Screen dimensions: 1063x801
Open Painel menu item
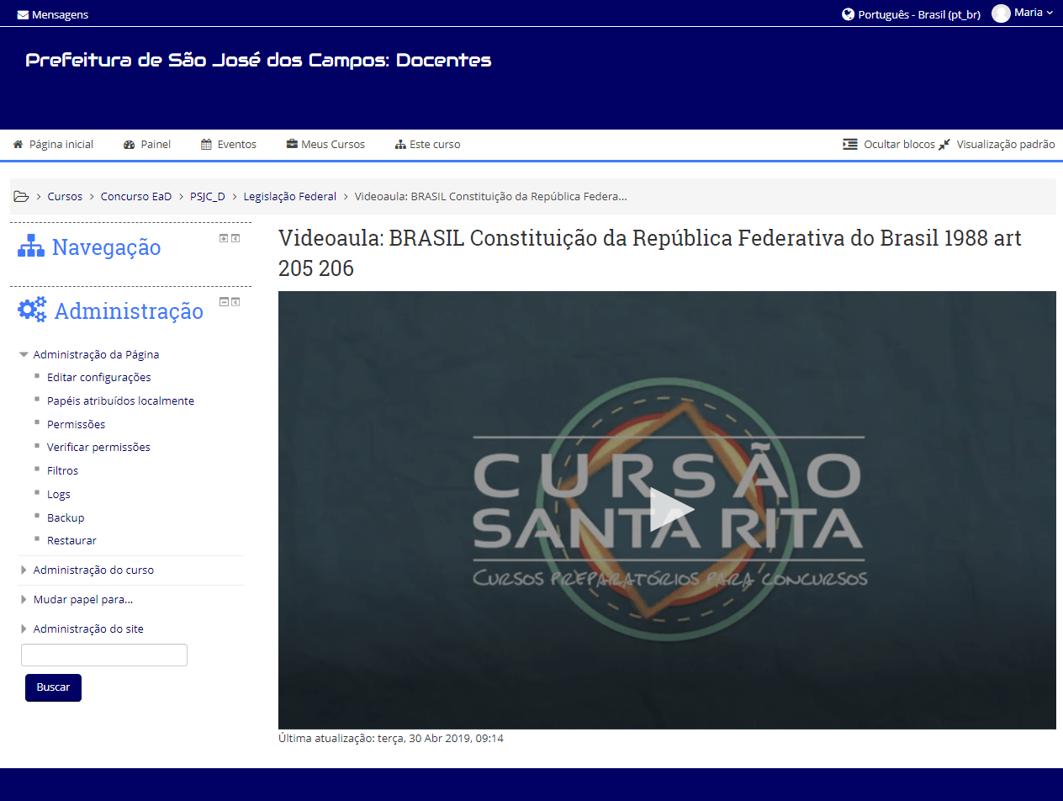click(156, 144)
